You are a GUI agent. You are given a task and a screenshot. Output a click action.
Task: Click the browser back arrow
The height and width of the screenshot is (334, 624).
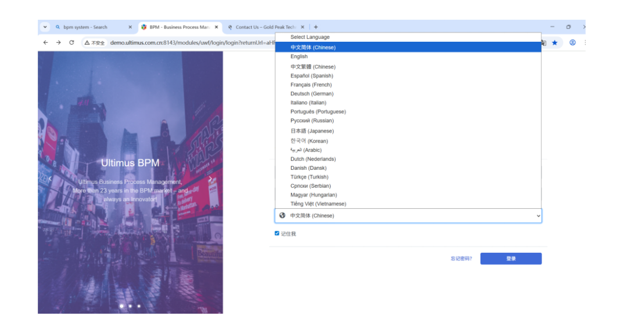point(46,42)
